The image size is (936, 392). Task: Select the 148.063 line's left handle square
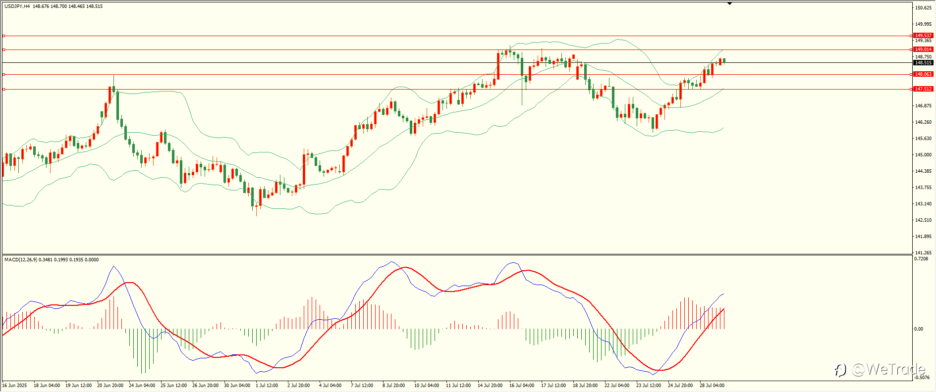click(3, 74)
